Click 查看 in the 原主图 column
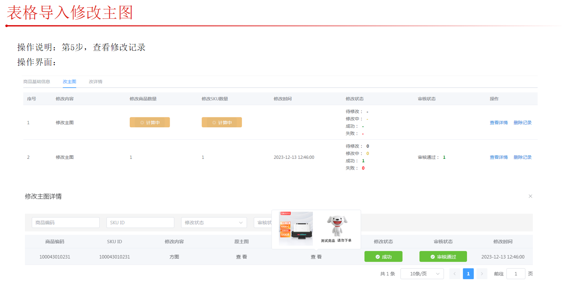Image resolution: width=562 pixels, height=283 pixels. pyautogui.click(x=241, y=257)
